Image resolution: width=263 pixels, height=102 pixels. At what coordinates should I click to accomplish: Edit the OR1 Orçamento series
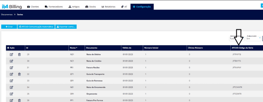click(11, 94)
